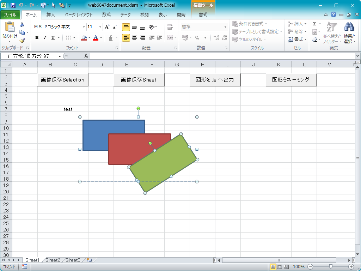Expand the font size dropdown list
This screenshot has height=271, width=361.
click(100, 27)
